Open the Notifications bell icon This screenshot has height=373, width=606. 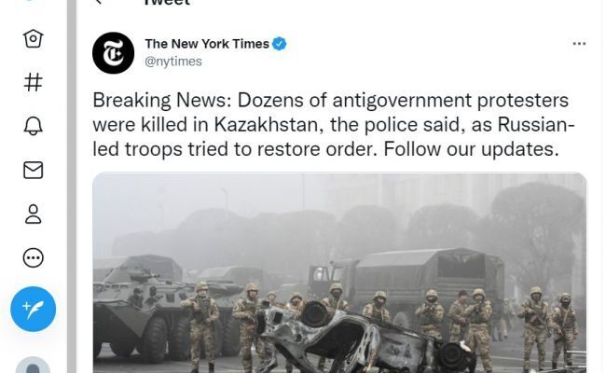point(33,126)
